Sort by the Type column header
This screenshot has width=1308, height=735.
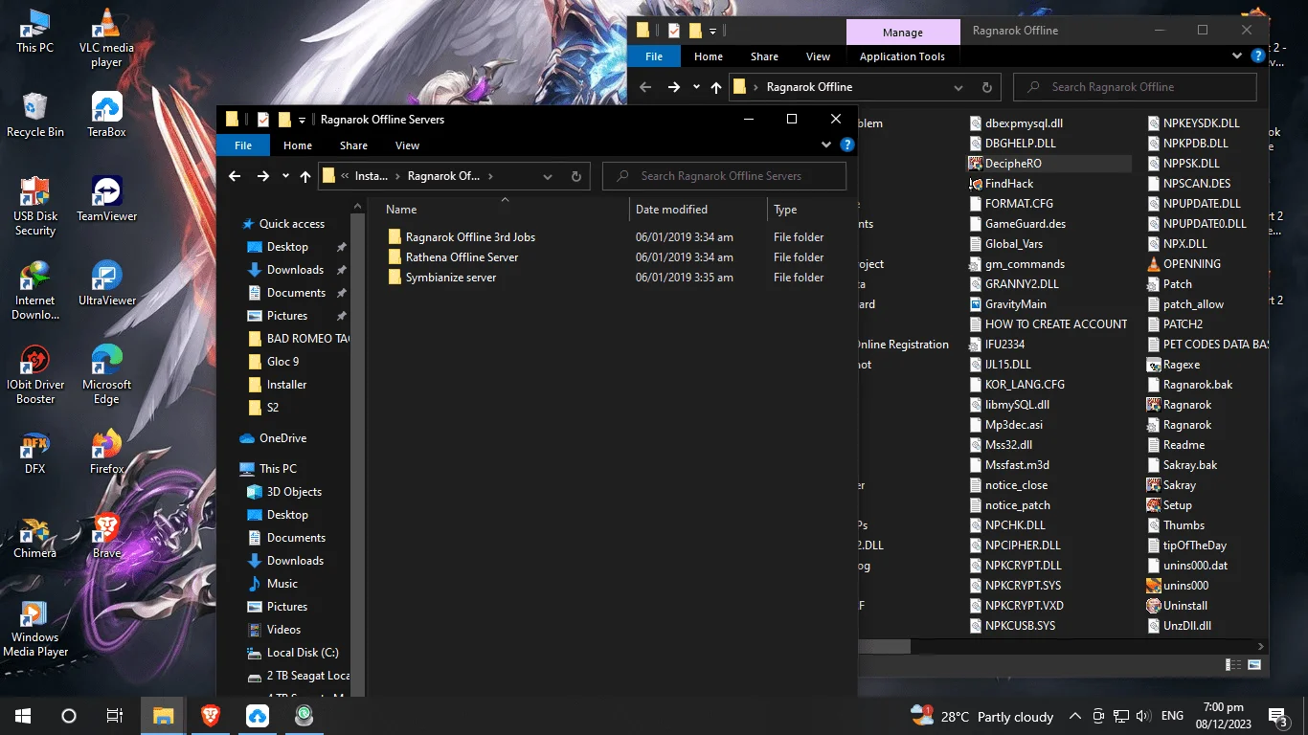[x=811, y=210]
